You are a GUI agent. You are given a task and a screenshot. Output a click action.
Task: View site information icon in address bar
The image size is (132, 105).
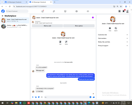coord(14,6)
